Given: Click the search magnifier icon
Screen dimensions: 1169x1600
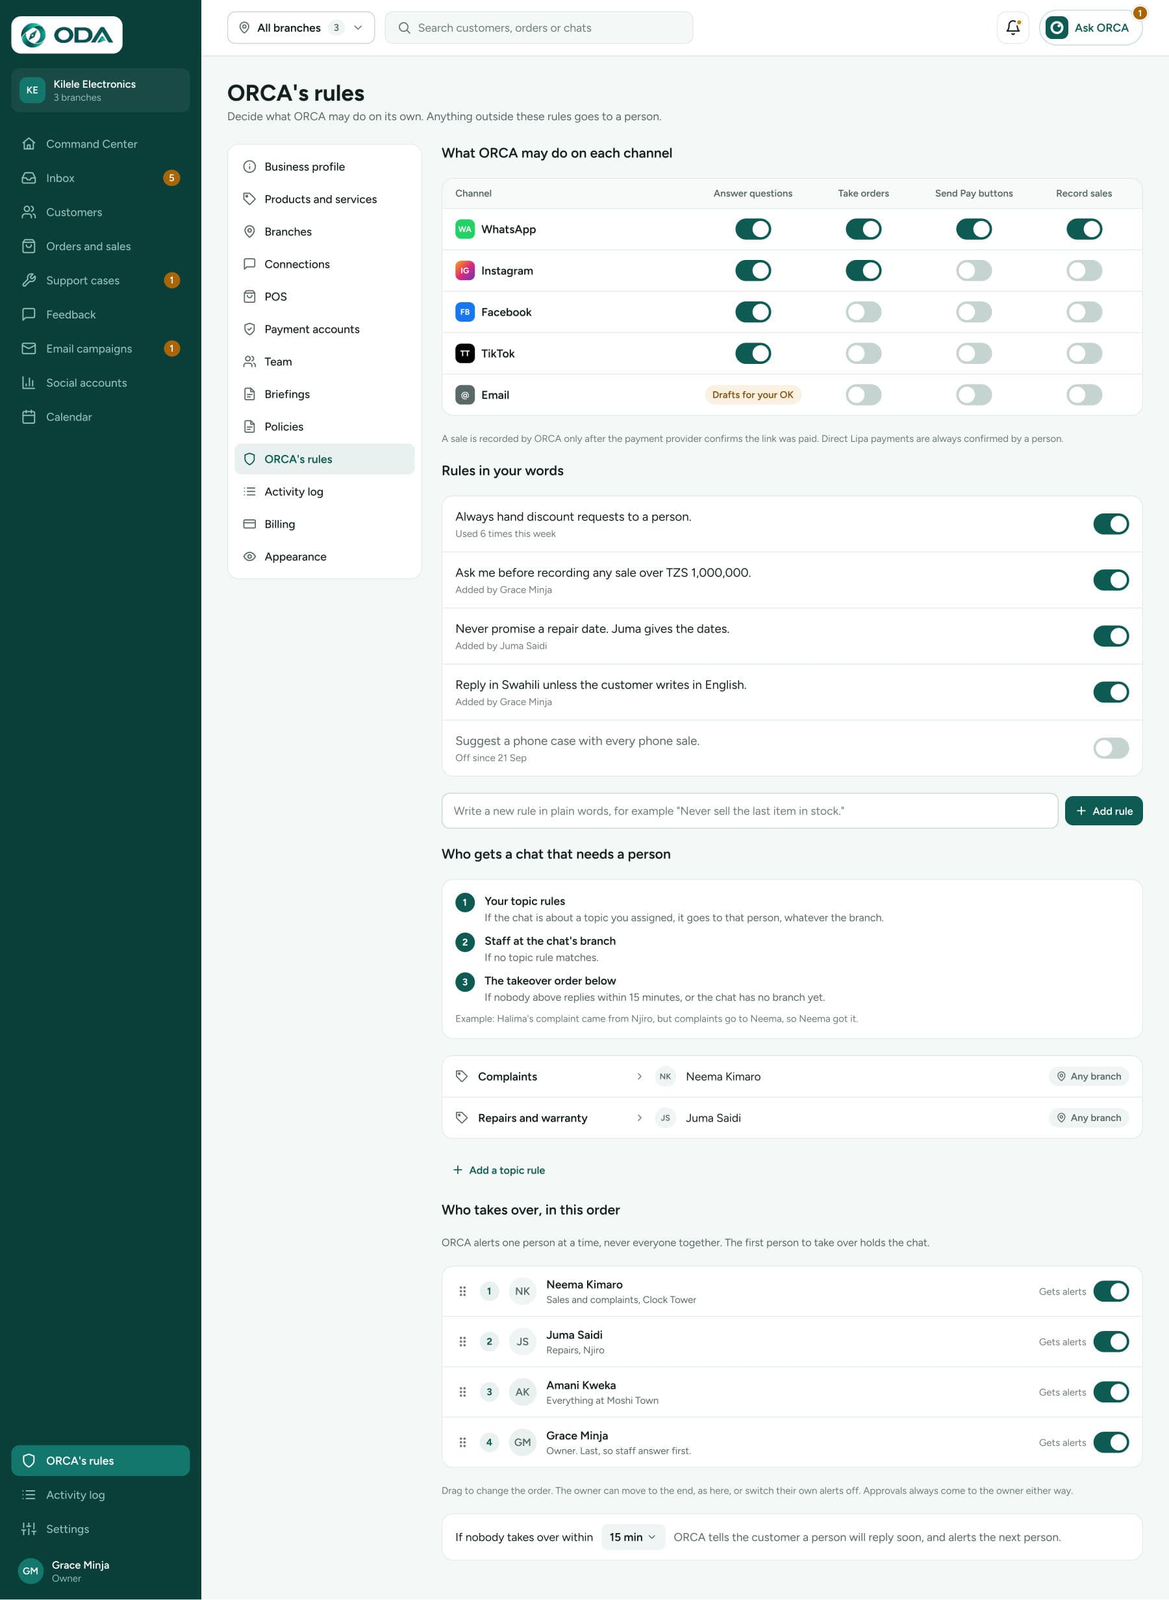Looking at the screenshot, I should [404, 27].
